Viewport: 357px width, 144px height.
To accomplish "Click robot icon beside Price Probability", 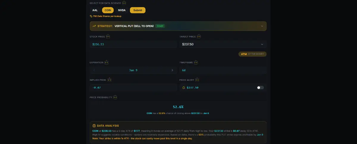I will coord(115,97).
